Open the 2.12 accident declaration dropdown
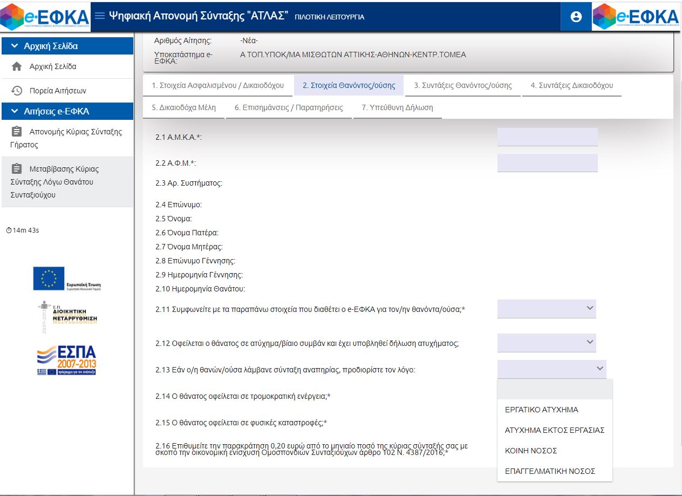The width and height of the screenshot is (682, 496). coord(547,343)
